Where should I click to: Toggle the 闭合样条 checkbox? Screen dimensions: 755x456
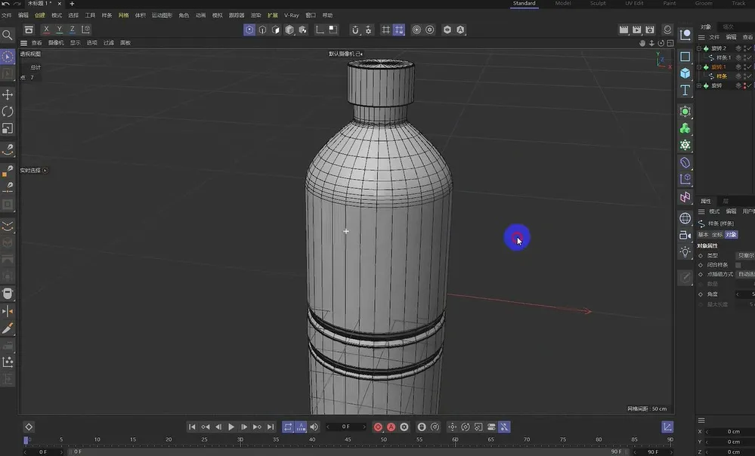739,265
